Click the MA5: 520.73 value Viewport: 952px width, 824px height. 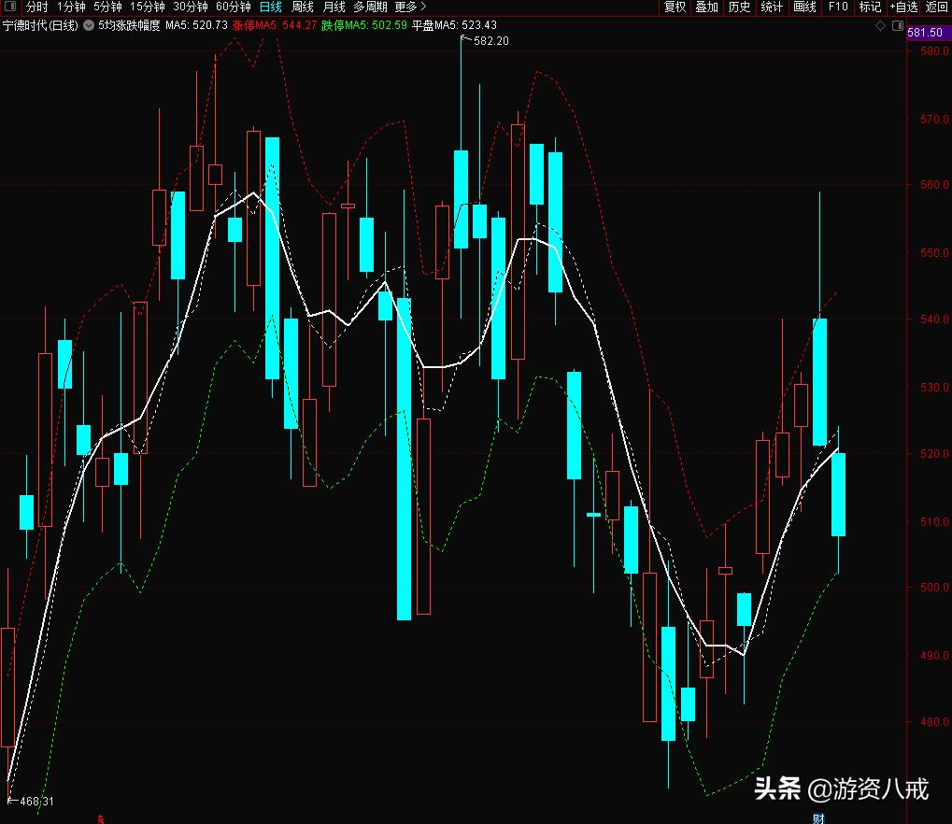click(x=197, y=25)
